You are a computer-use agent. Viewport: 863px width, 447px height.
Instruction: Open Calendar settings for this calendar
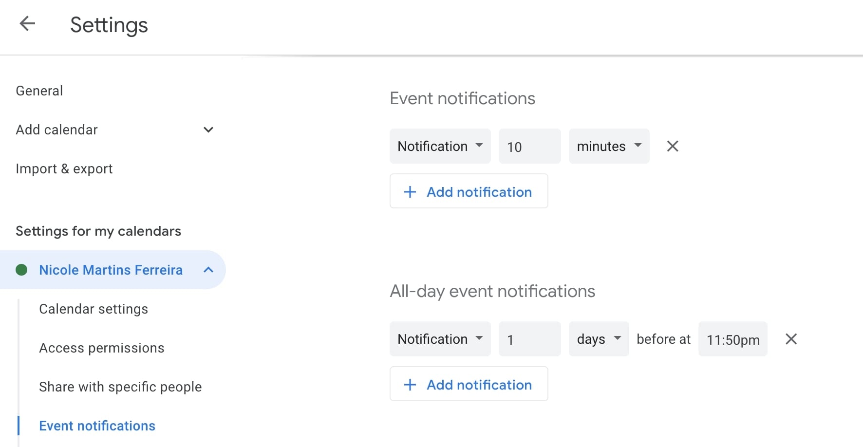94,309
